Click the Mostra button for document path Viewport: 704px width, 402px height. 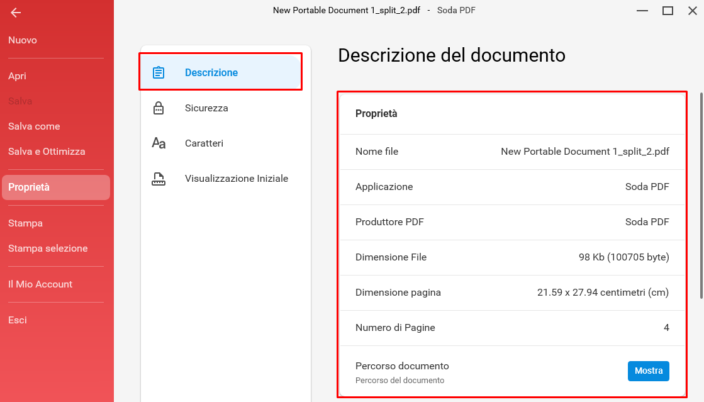(x=649, y=371)
